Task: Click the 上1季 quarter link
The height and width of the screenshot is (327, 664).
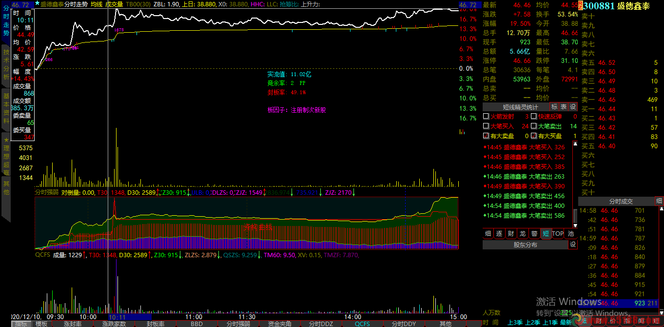Action: 549,323
